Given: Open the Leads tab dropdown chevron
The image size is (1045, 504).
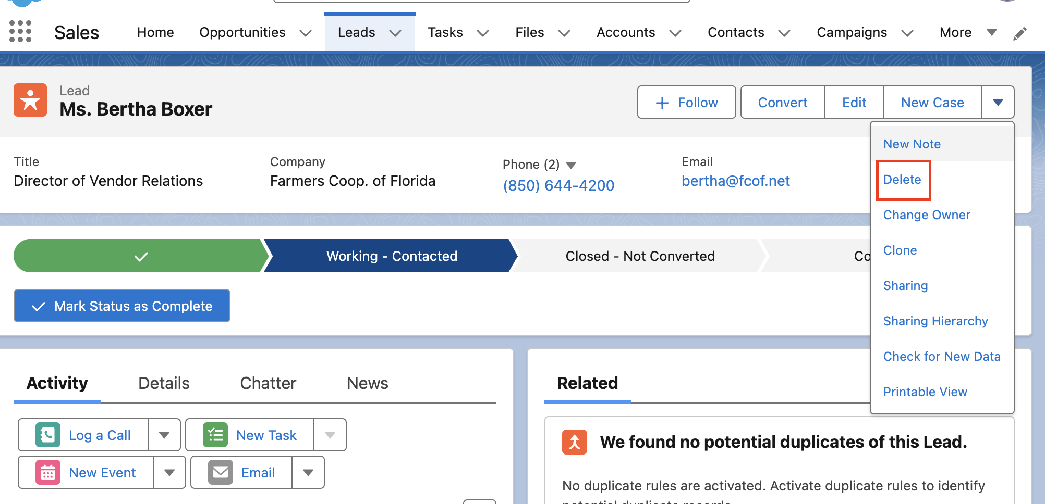Looking at the screenshot, I should tap(395, 32).
